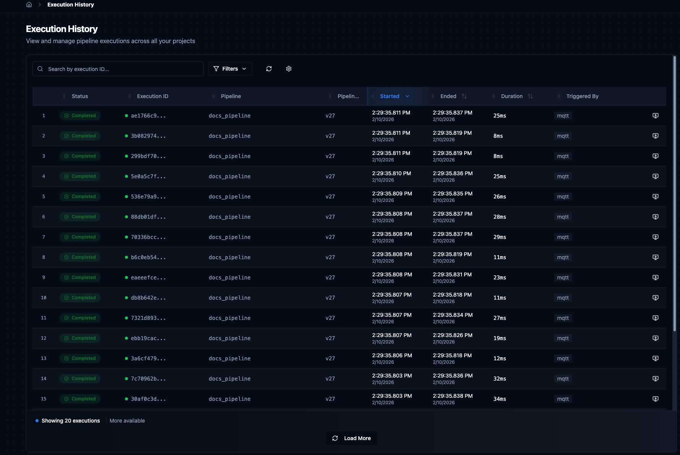Open execution 3b082974 ID link
Image resolution: width=680 pixels, height=455 pixels.
pyautogui.click(x=148, y=136)
